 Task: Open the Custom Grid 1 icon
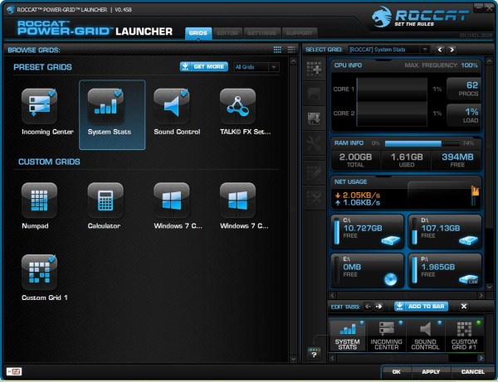(x=39, y=272)
